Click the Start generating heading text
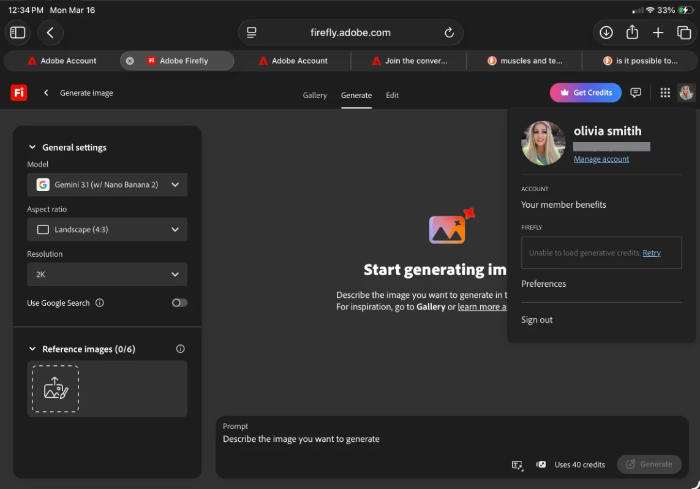 (x=435, y=270)
